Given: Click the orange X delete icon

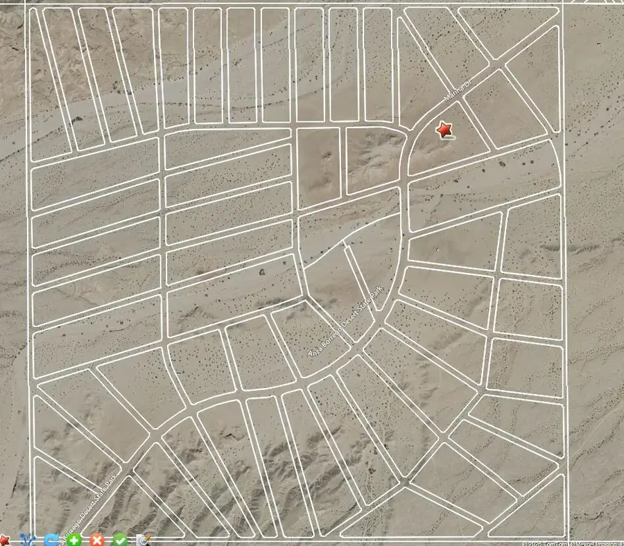Looking at the screenshot, I should 98,539.
